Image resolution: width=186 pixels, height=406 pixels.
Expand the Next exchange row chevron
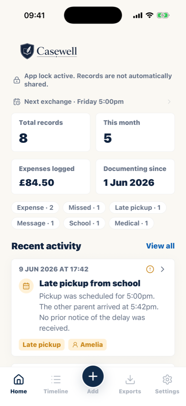169,101
